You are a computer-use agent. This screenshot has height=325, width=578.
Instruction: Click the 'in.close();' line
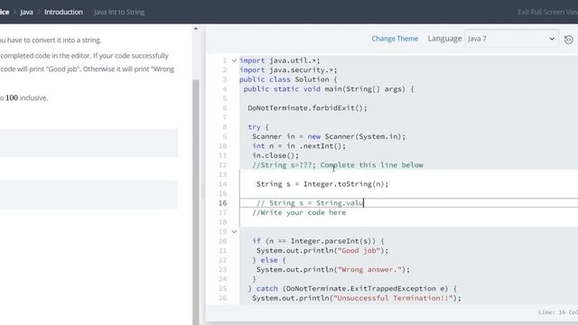275,155
